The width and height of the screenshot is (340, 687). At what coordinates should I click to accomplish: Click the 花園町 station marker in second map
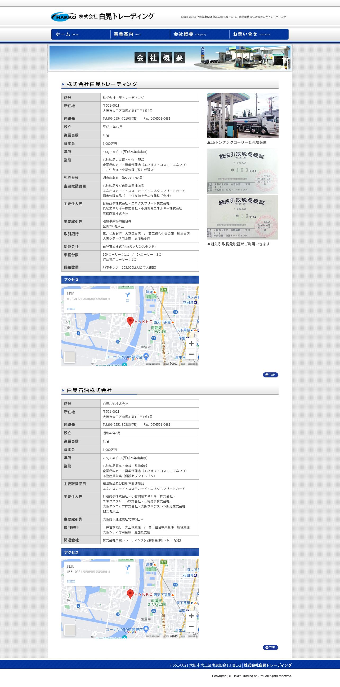coord(195,575)
